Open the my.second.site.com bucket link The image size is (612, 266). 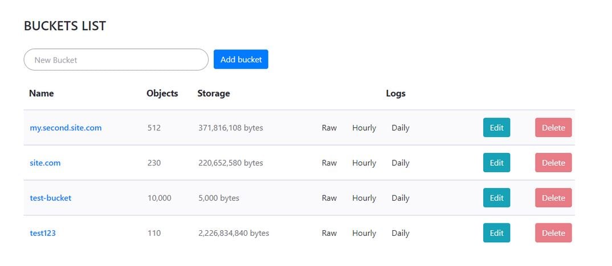point(66,128)
